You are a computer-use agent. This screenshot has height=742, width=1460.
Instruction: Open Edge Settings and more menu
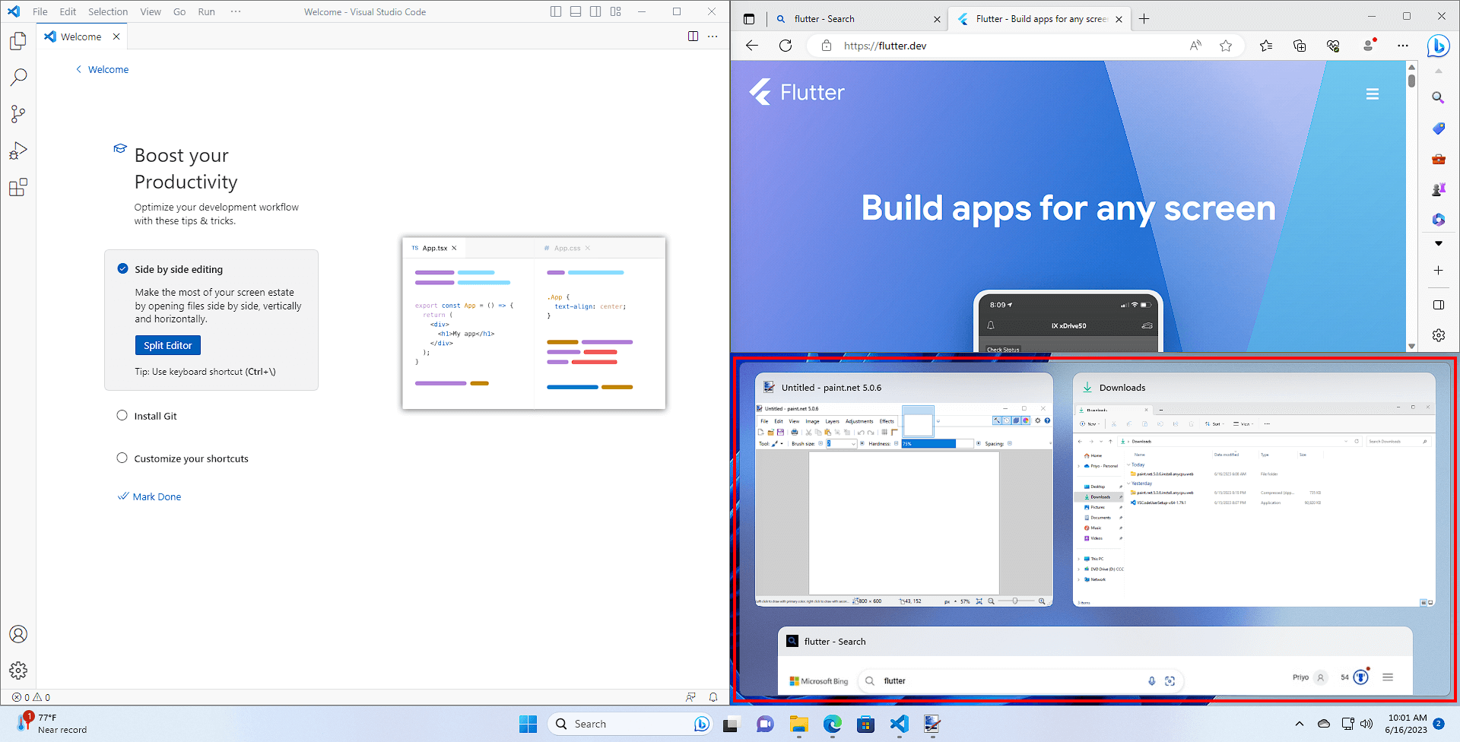(x=1403, y=46)
